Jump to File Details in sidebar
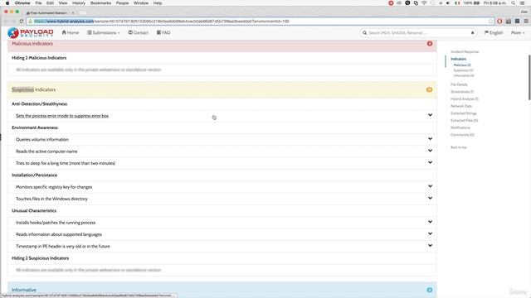531x298 pixels. [x=459, y=84]
